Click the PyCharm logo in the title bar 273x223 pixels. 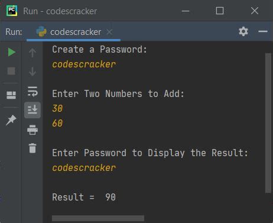click(x=12, y=11)
